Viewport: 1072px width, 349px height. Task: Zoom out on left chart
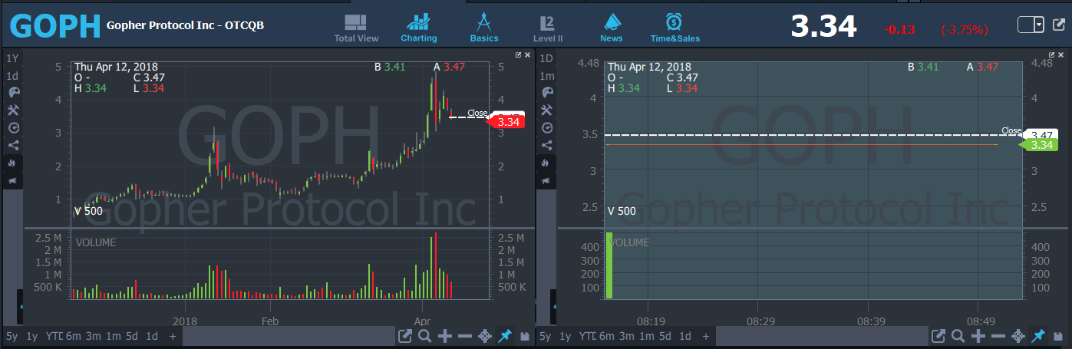(x=464, y=336)
